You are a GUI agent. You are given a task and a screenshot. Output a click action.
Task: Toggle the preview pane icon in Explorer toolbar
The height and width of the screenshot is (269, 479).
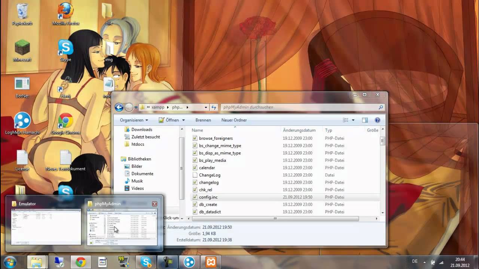365,120
